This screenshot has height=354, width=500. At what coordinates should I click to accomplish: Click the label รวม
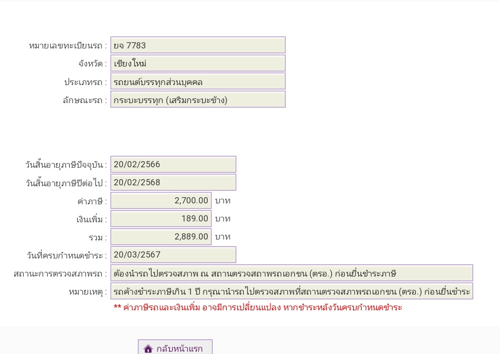(97, 238)
